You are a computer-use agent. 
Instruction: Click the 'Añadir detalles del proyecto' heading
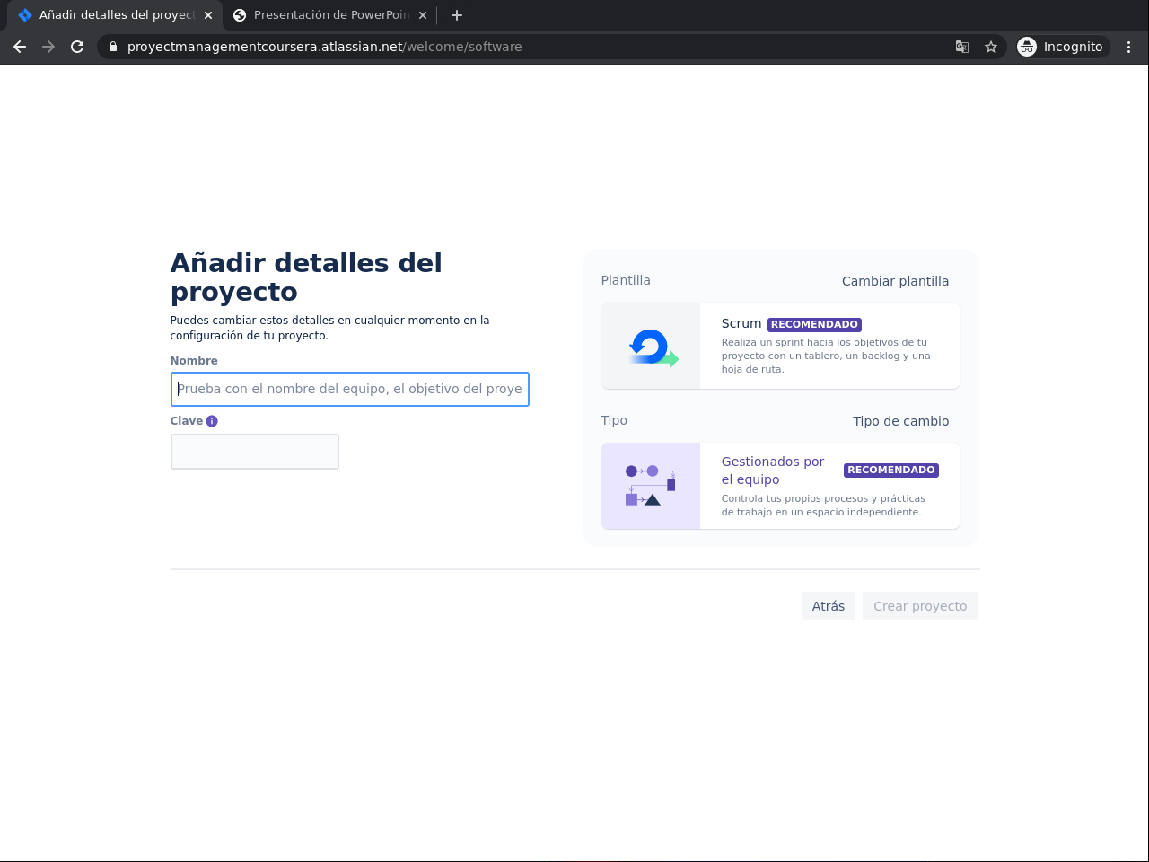point(306,277)
